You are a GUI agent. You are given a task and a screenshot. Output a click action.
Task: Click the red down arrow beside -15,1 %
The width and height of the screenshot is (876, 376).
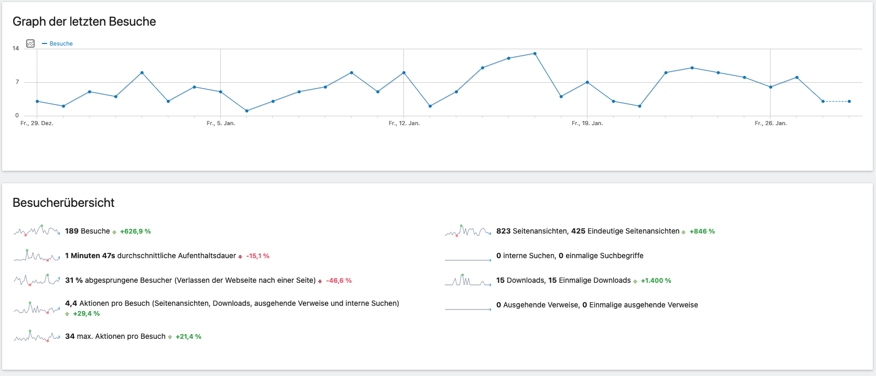(x=240, y=257)
